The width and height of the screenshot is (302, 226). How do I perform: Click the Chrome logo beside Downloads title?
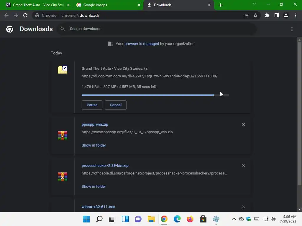10,29
